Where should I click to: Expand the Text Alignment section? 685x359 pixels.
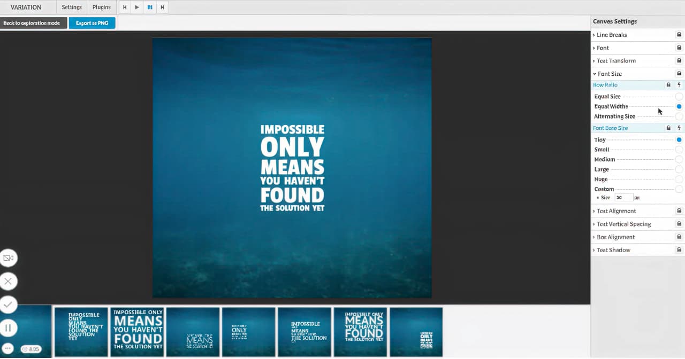coord(616,211)
